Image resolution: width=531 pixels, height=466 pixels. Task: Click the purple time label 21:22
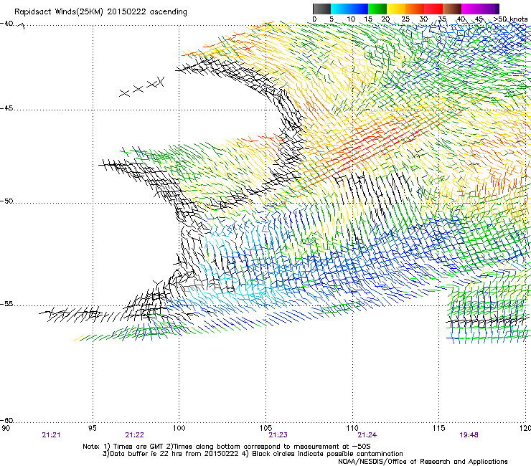(134, 435)
